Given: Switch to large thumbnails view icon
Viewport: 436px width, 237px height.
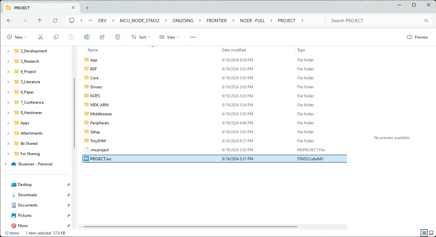Looking at the screenshot, I should 431,233.
